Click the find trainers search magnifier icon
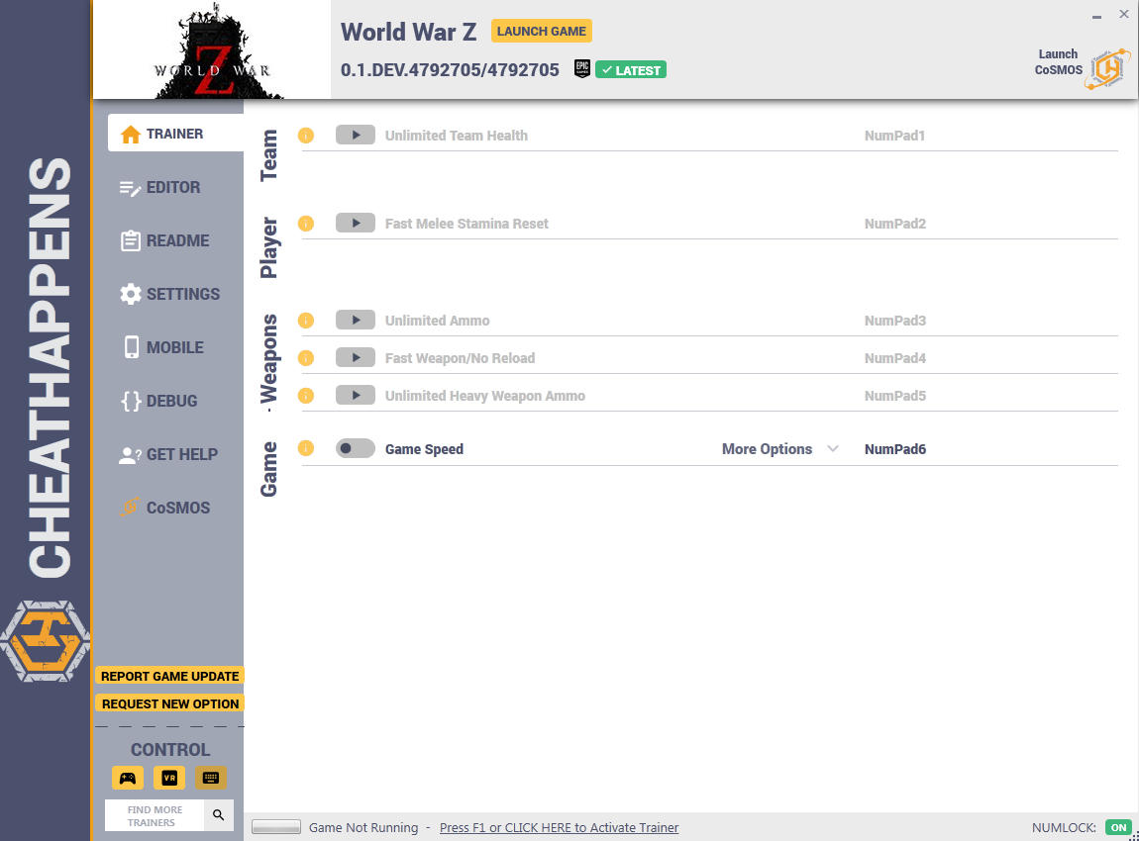1139x841 pixels. click(219, 815)
